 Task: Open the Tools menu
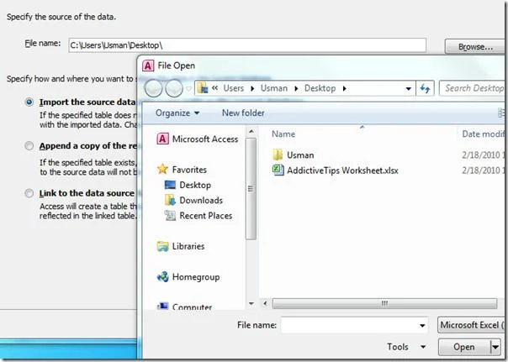[406, 347]
